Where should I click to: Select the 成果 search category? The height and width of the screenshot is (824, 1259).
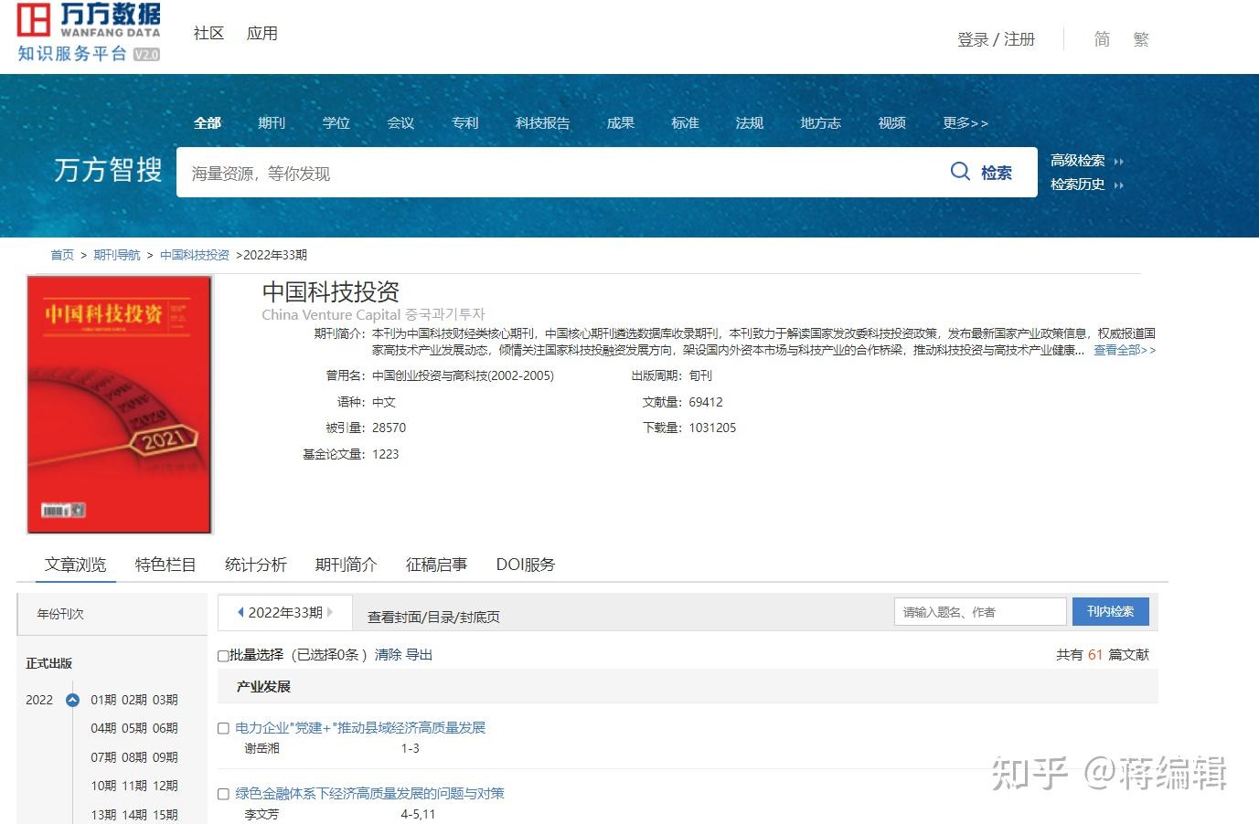(x=621, y=122)
